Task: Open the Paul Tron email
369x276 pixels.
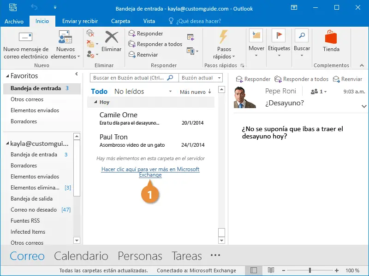Action: tap(151, 141)
